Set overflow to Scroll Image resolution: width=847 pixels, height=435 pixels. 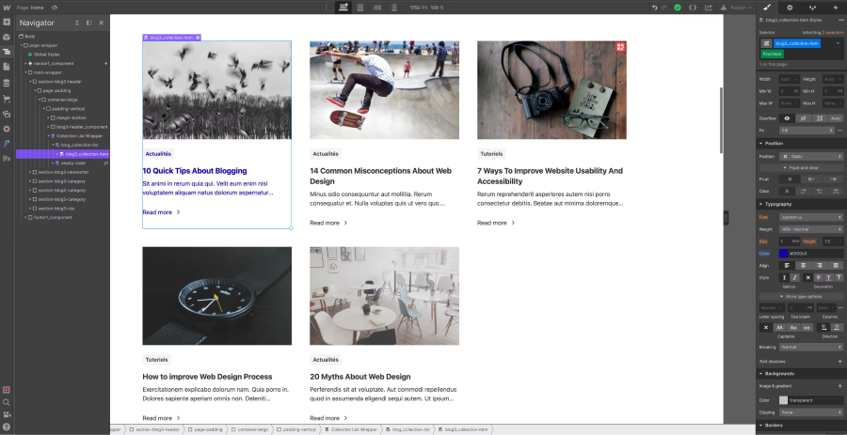[820, 118]
